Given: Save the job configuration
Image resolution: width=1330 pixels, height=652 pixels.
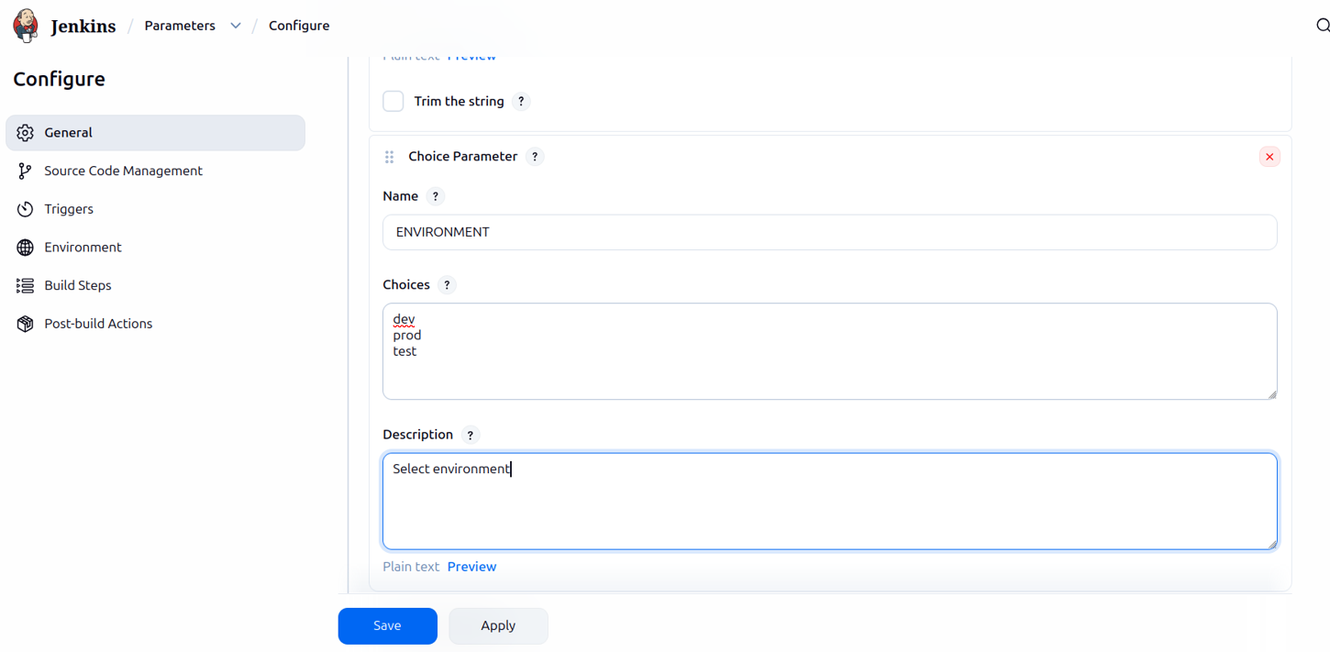Looking at the screenshot, I should pos(387,625).
